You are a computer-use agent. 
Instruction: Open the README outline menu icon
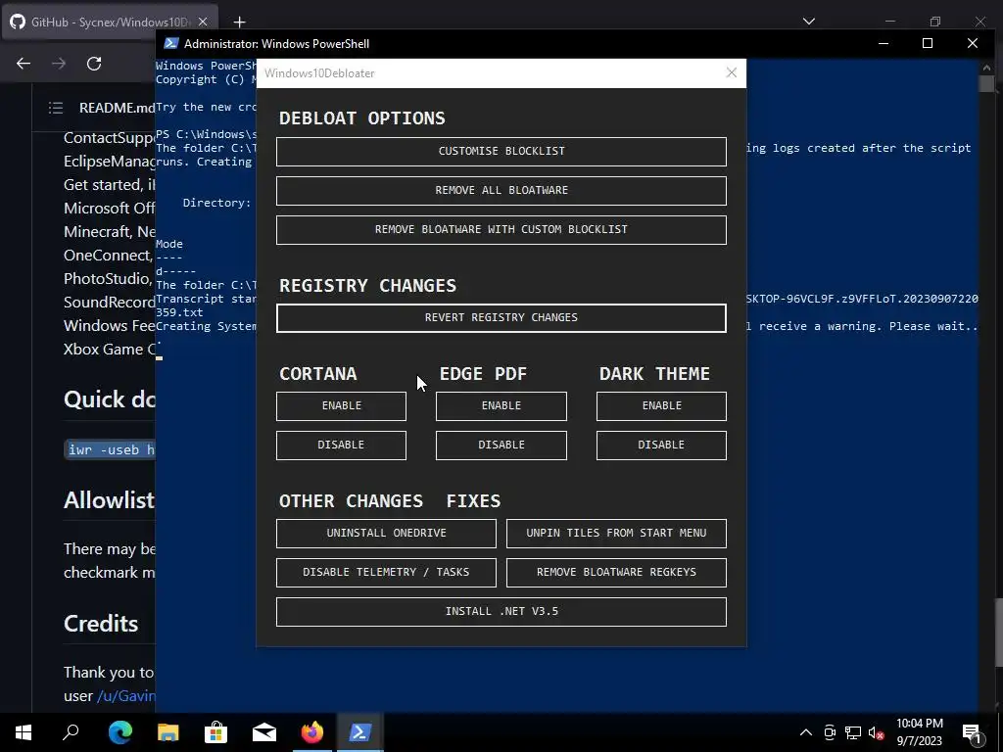pos(56,108)
